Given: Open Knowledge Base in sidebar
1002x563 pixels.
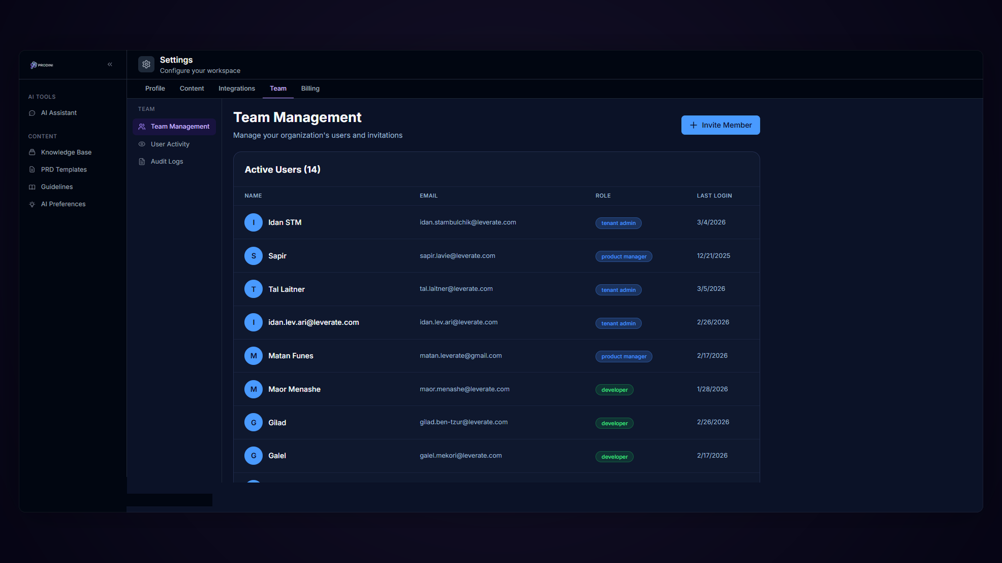Looking at the screenshot, I should pyautogui.click(x=66, y=152).
